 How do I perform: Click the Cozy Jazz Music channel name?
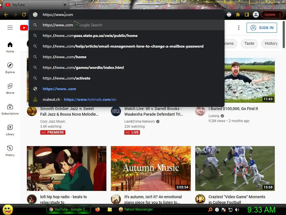[53, 121]
